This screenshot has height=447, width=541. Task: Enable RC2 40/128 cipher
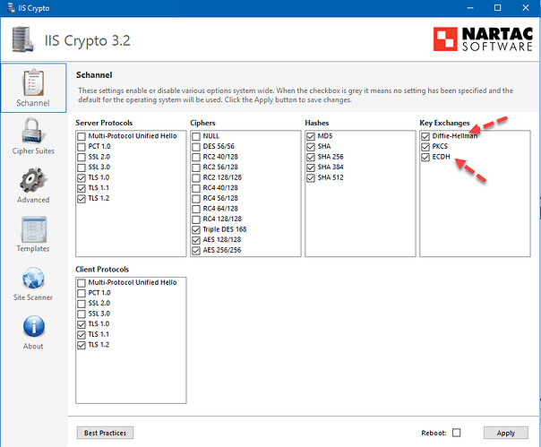196,157
